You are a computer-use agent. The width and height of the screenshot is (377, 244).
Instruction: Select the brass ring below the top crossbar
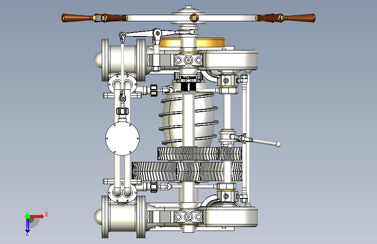tap(189, 43)
